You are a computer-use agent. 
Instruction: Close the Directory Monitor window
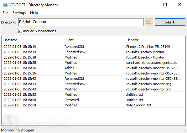(179, 5)
